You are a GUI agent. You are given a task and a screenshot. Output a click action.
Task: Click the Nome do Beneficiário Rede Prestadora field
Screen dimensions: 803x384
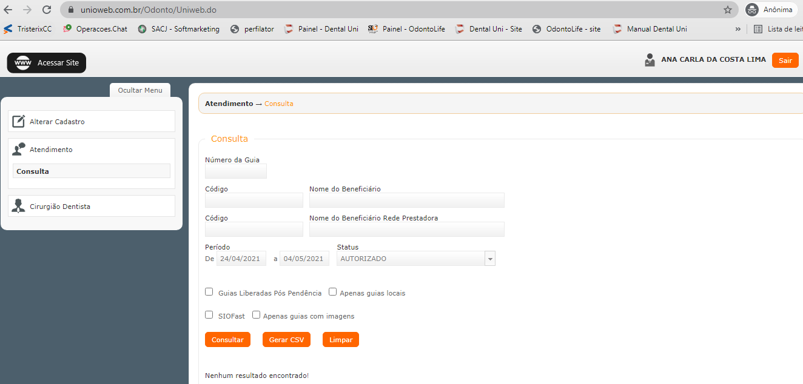407,229
